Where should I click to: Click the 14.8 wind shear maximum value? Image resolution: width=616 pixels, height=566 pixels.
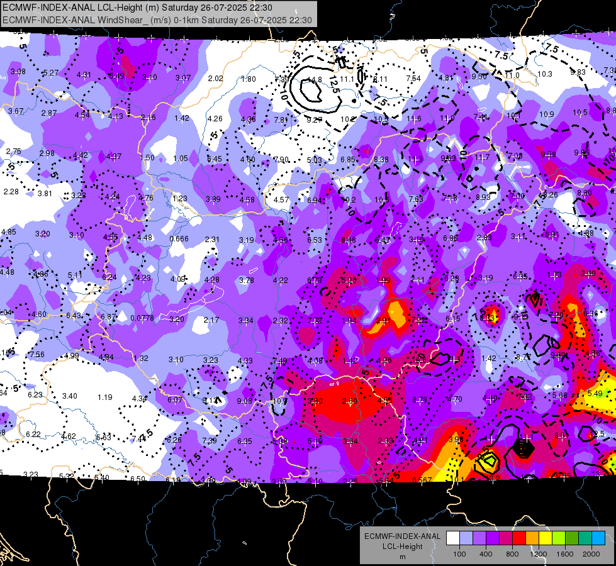coord(314,80)
